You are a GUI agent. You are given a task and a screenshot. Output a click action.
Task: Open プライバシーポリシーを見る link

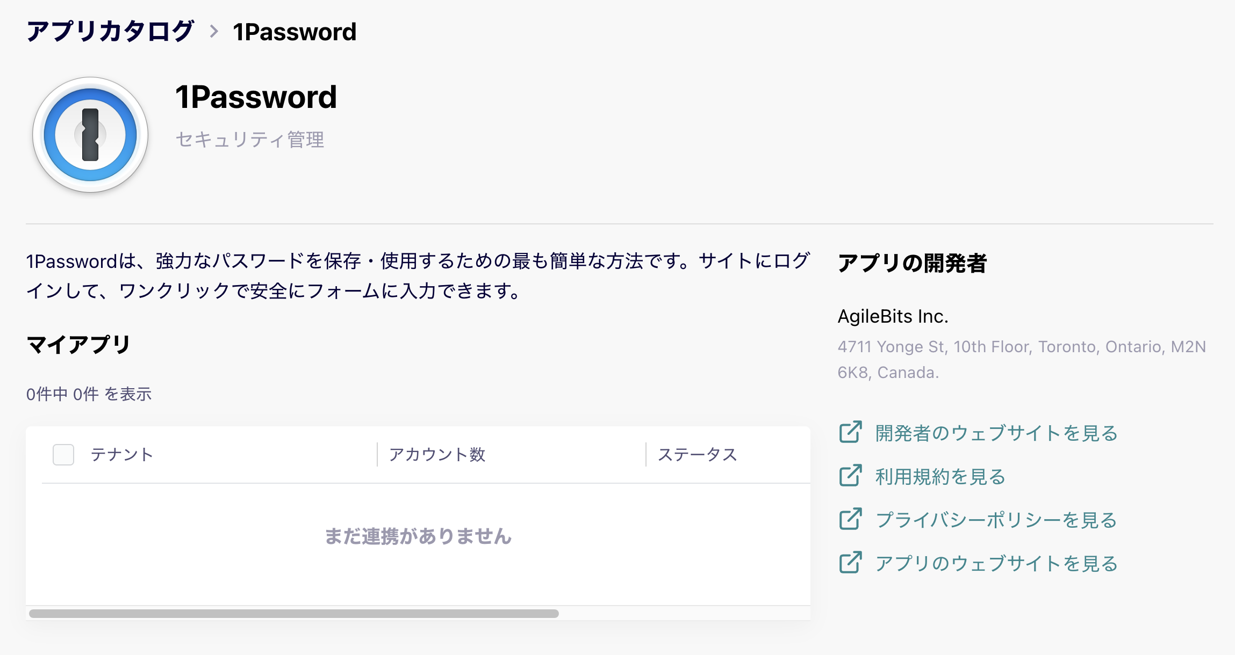click(996, 520)
